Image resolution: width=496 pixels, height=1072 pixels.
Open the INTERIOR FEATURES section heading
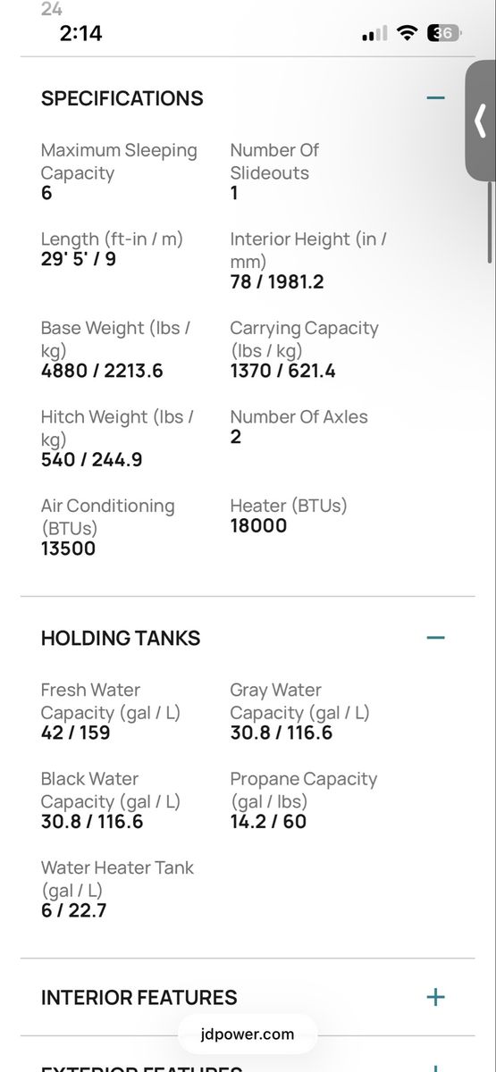(x=139, y=997)
